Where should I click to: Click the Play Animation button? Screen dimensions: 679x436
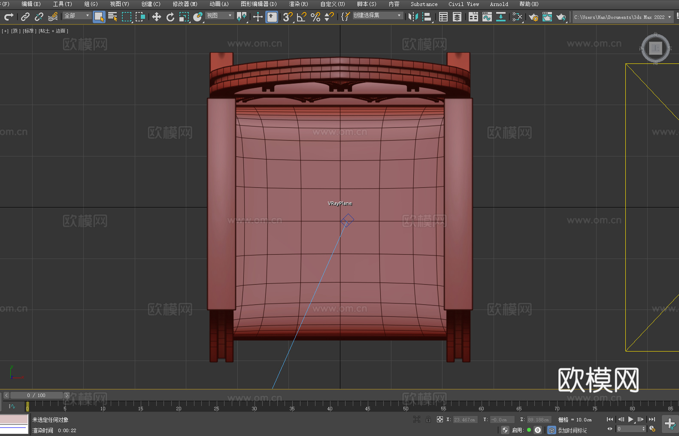coord(631,419)
